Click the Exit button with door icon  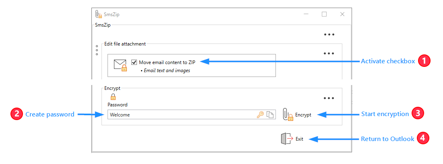(x=292, y=139)
